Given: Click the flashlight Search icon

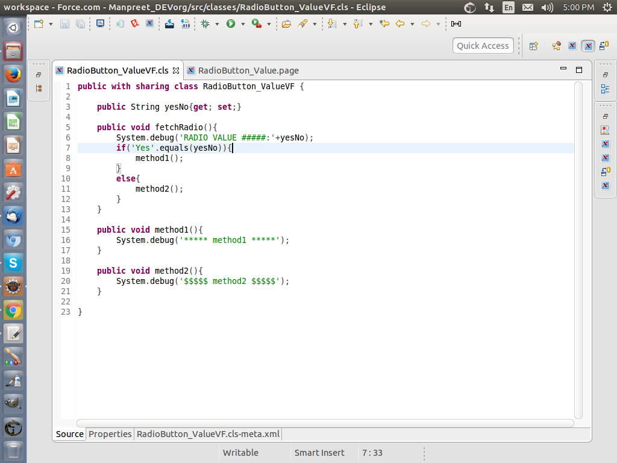Looking at the screenshot, I should tap(303, 24).
